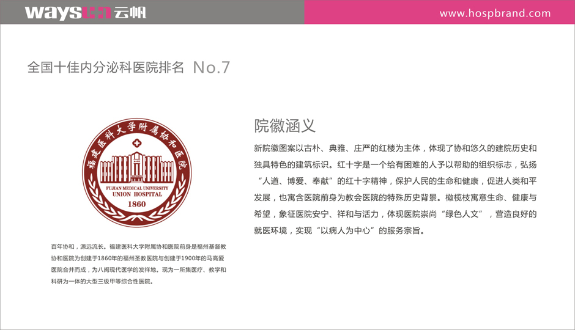
Task: Click the line starting 就医环境，实现
Action: pos(339,231)
